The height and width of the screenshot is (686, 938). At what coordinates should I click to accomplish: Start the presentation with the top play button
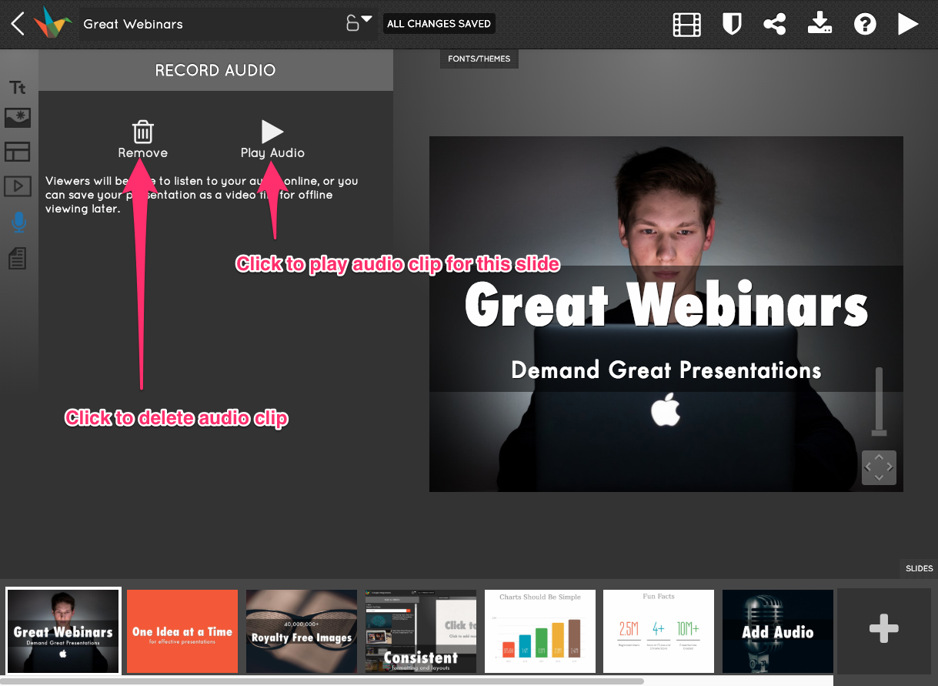[x=908, y=25]
